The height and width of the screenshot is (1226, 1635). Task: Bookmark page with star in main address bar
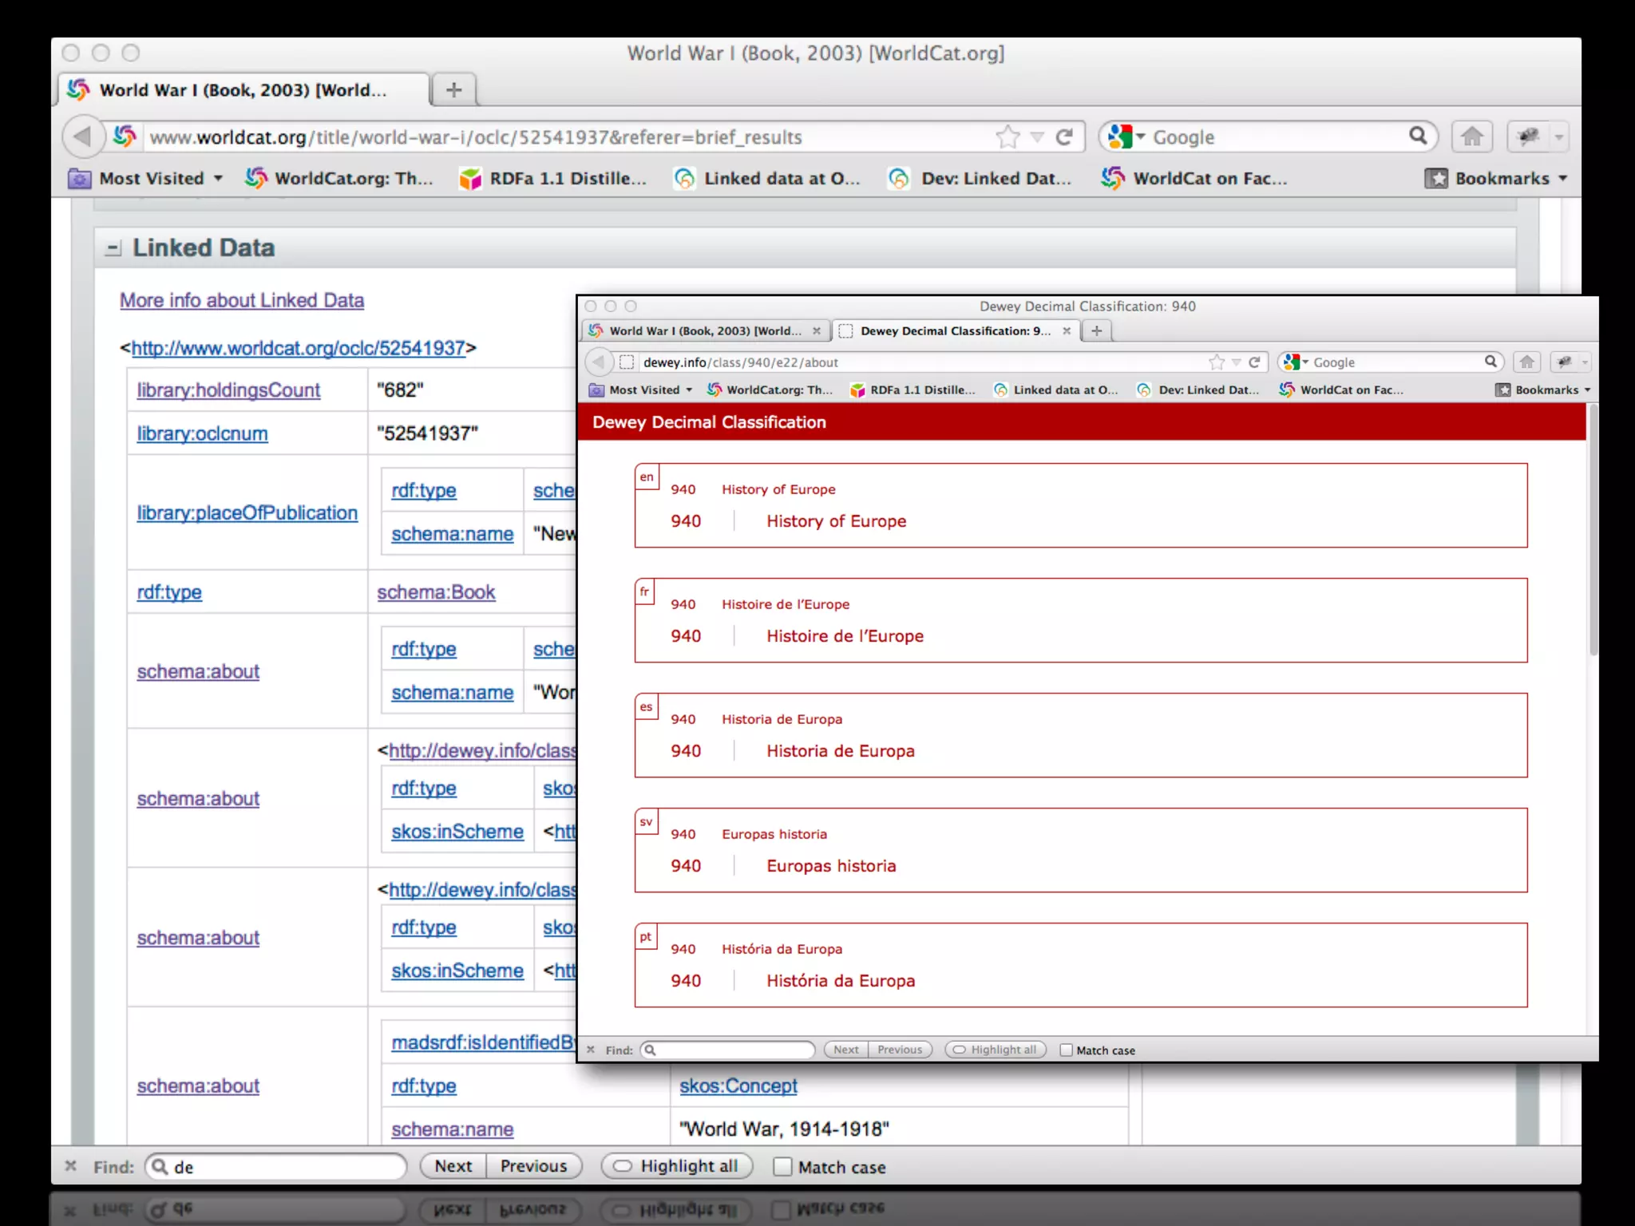coord(1008,137)
